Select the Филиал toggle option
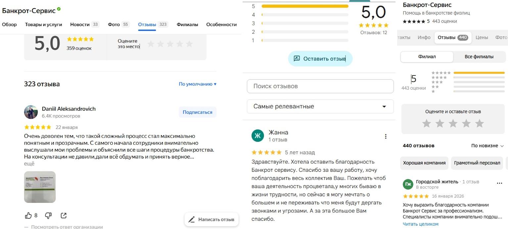 [x=427, y=57]
